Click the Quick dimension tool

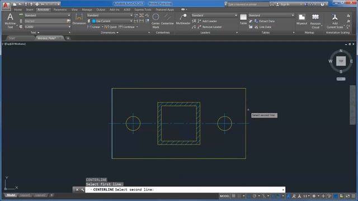point(111,27)
